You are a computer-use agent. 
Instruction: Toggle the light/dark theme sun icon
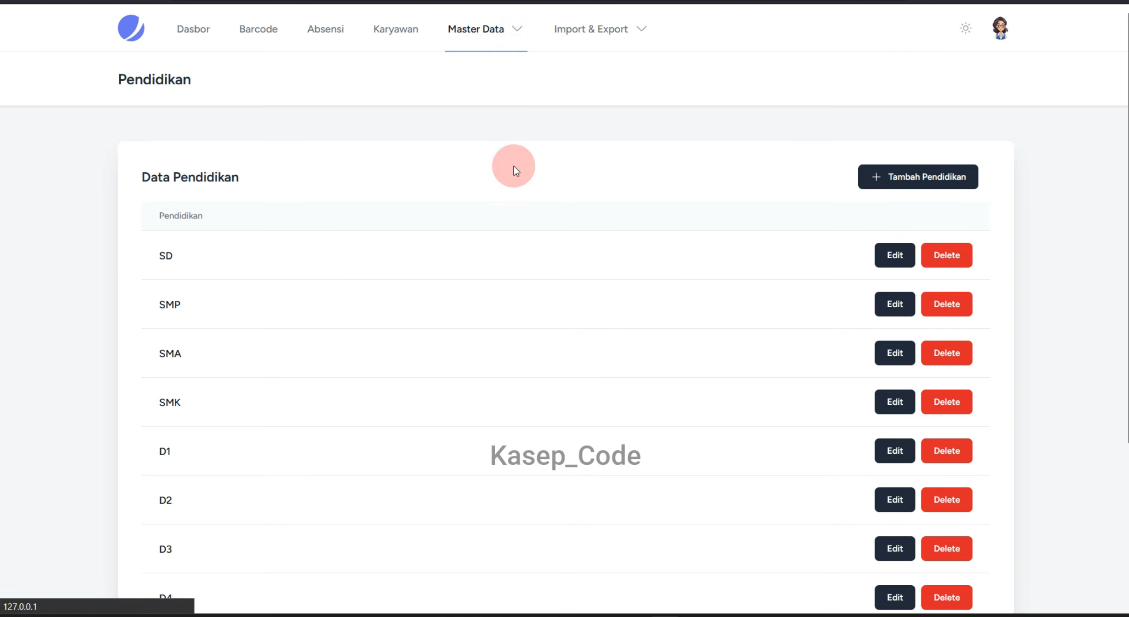(966, 28)
